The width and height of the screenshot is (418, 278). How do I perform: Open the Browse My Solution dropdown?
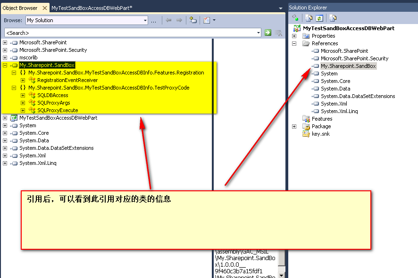point(145,20)
